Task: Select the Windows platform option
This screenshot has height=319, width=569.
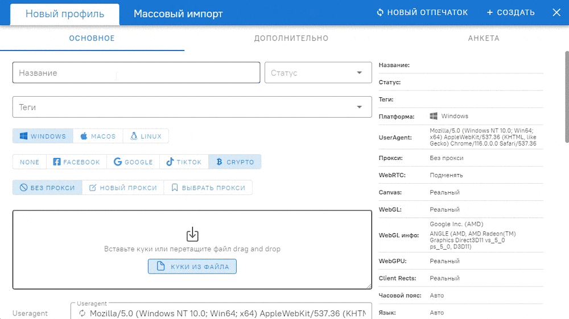Action: click(x=43, y=136)
